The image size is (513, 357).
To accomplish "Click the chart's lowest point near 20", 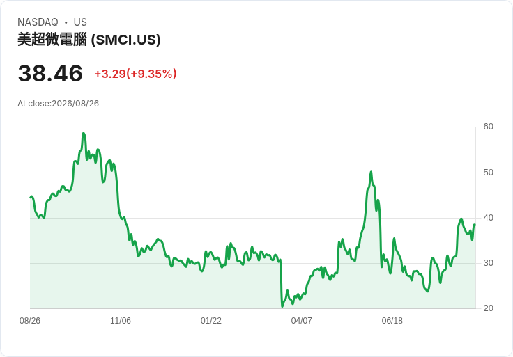I will (x=282, y=306).
